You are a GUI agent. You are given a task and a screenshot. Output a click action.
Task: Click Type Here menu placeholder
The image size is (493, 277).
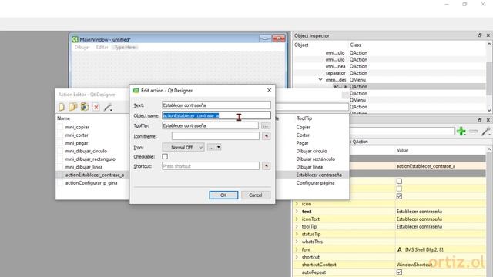click(x=125, y=48)
